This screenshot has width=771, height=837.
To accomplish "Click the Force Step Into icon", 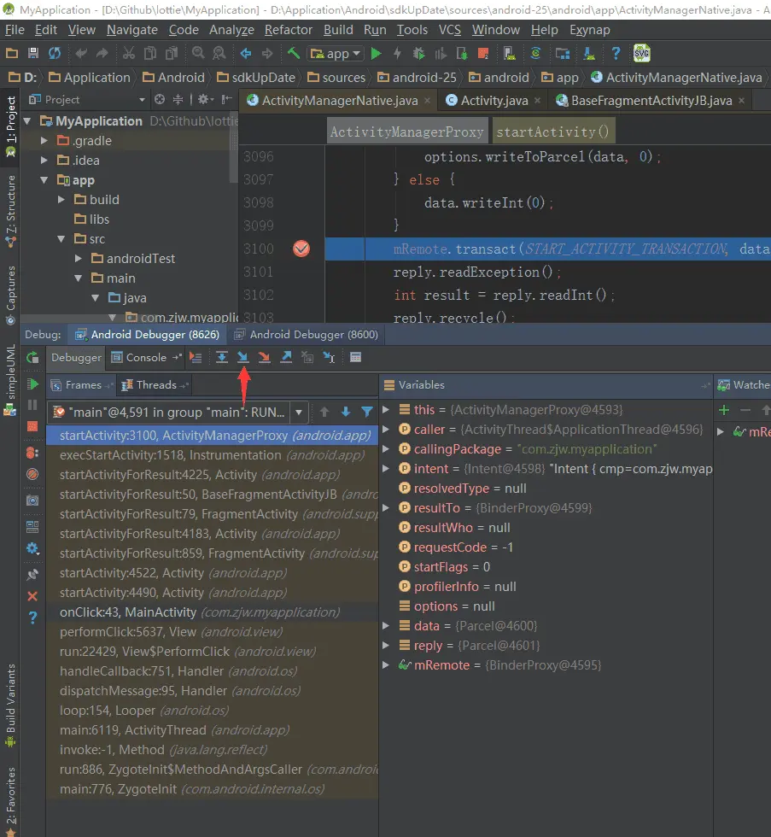I will [x=264, y=358].
